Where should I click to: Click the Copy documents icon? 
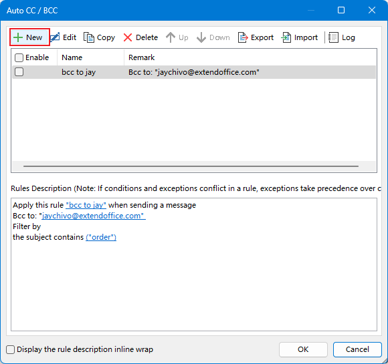coord(88,37)
